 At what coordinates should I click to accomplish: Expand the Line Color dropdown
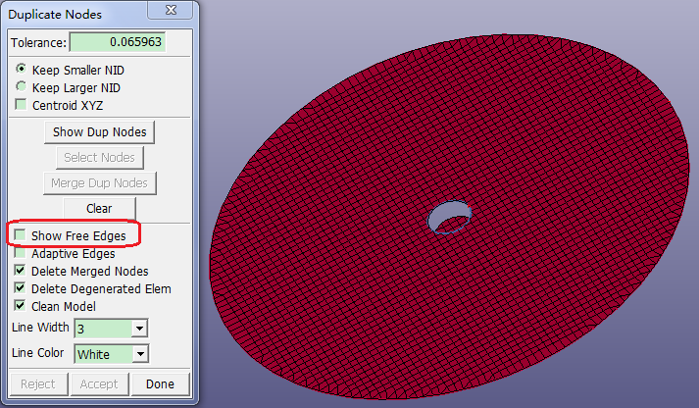tap(139, 354)
